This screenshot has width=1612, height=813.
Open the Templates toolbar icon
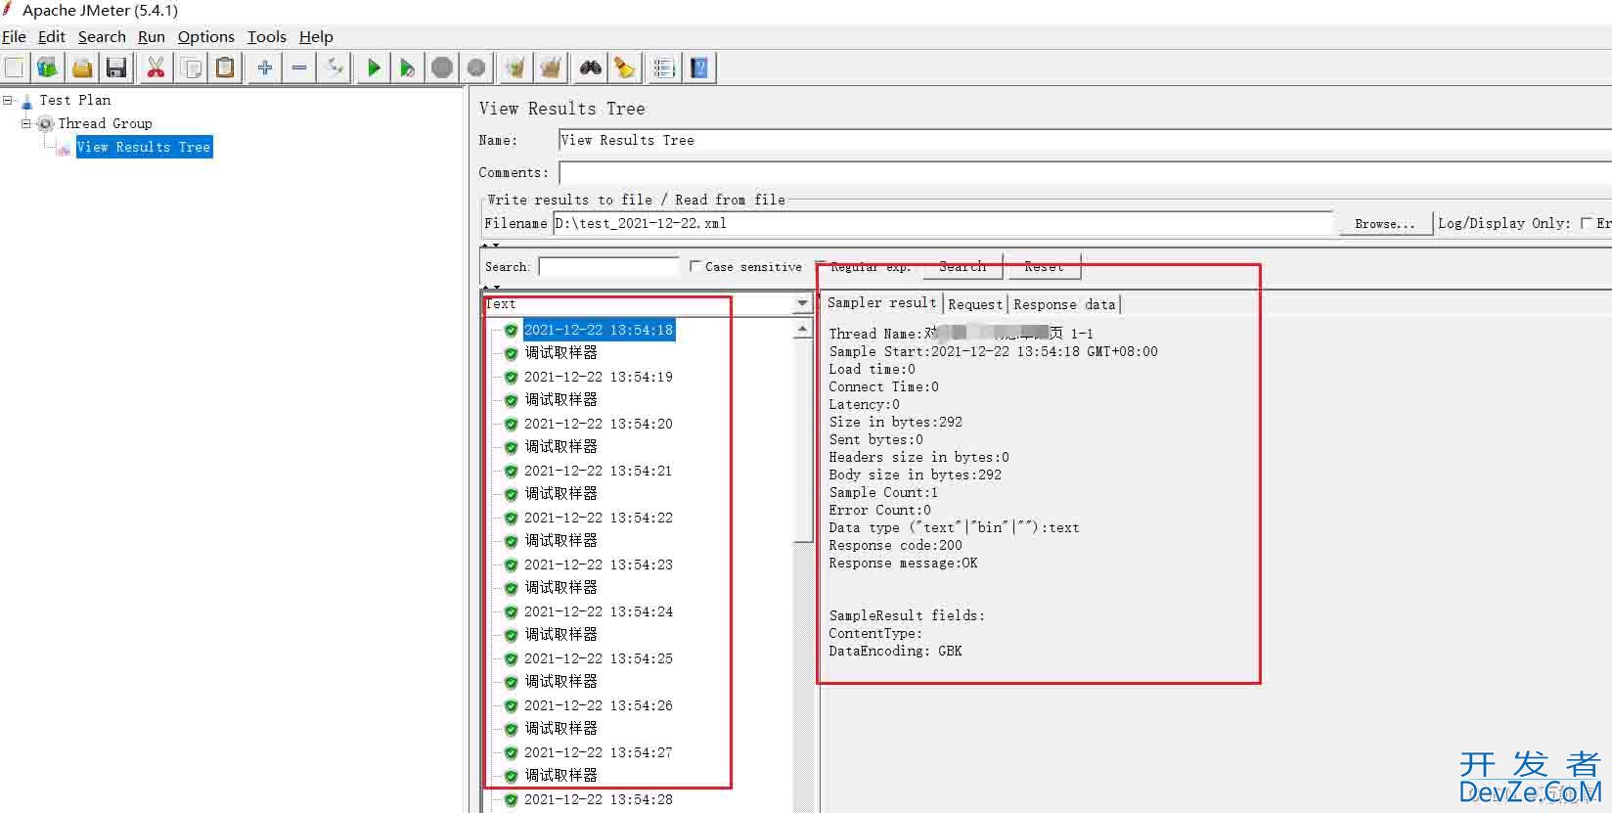[x=47, y=68]
